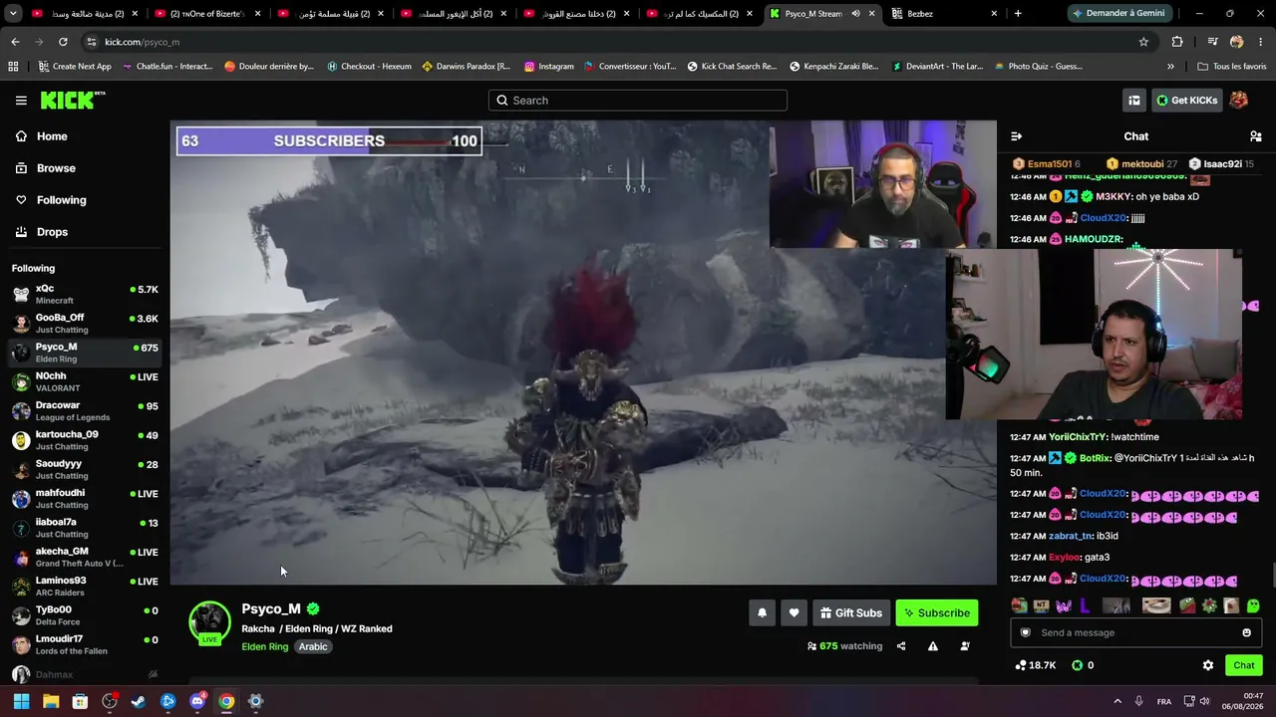Share the stream via share icon
1276x717 pixels.
[901, 646]
